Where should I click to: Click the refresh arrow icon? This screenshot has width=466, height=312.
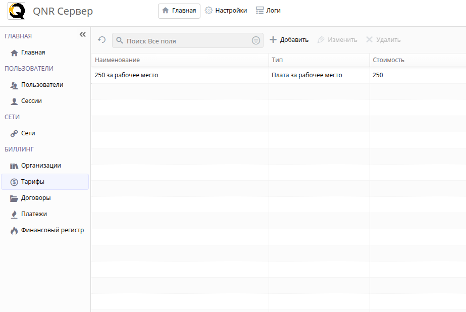(x=101, y=40)
